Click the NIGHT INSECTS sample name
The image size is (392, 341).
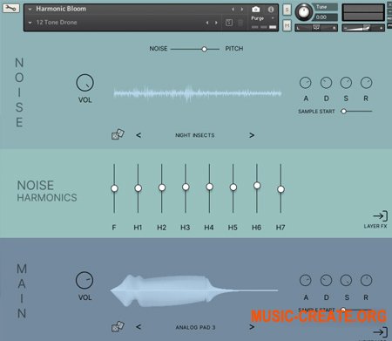point(195,135)
